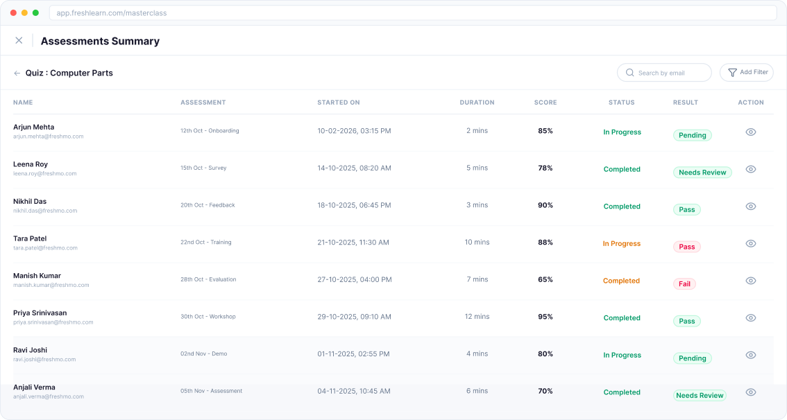Click the Quiz : Computer Parts heading
787x420 pixels.
(69, 72)
